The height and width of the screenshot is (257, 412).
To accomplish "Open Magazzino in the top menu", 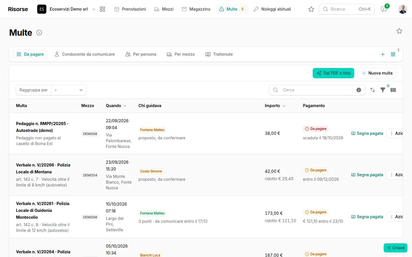I will [x=196, y=9].
